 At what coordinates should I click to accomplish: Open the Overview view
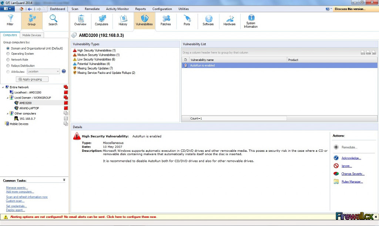[80, 20]
